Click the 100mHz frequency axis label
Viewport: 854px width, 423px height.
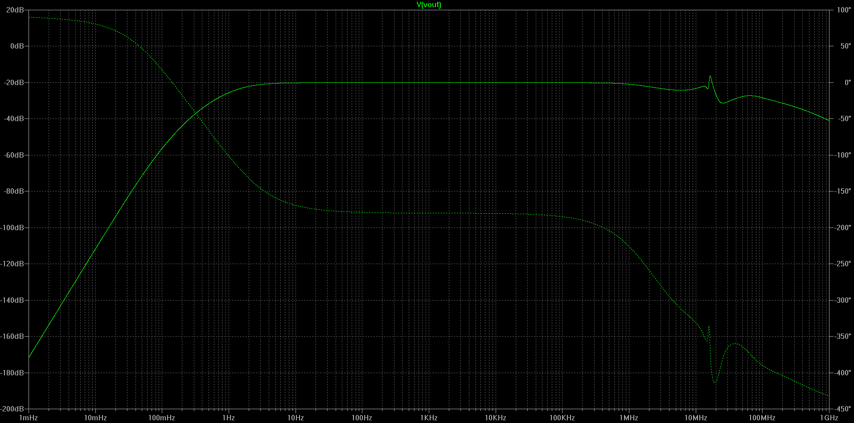(162, 418)
